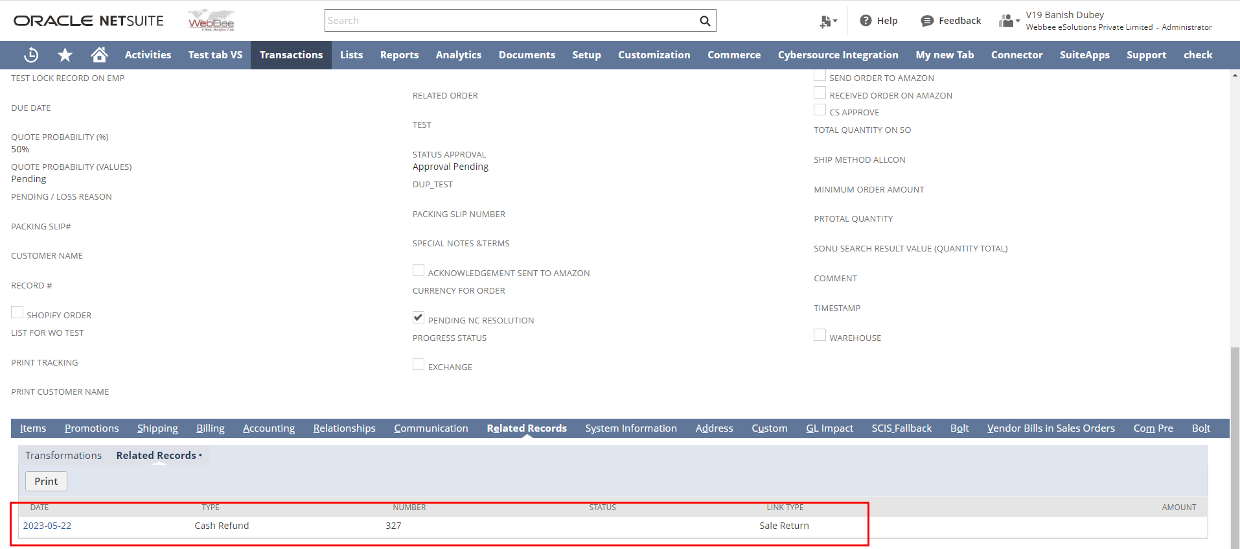Switch to the SCIS Fallback subtab

click(901, 428)
